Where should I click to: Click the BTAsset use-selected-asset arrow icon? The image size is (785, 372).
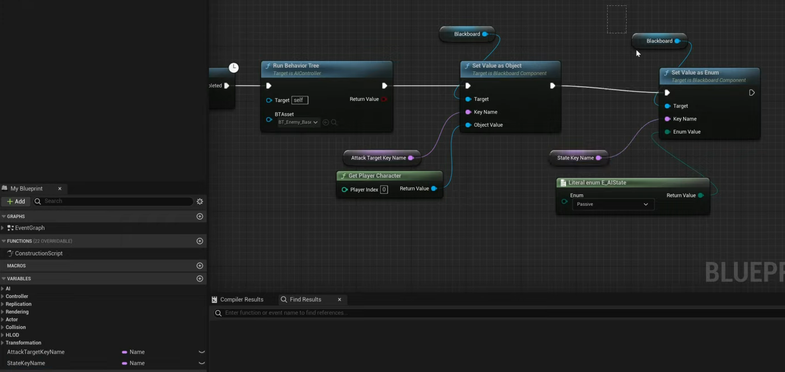coord(326,122)
